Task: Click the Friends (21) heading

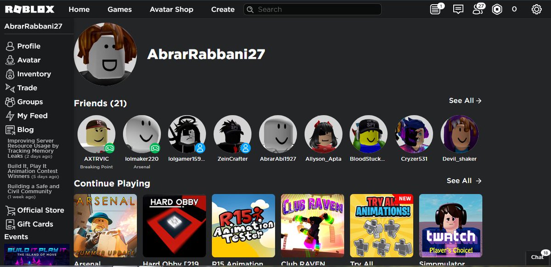Action: (x=100, y=103)
